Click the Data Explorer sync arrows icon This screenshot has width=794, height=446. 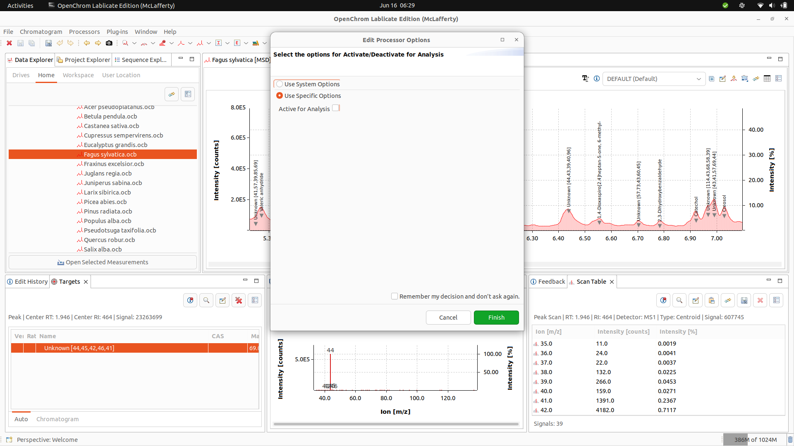[x=172, y=94]
